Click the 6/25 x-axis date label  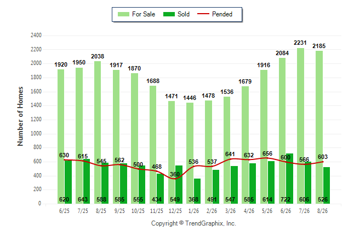[64, 211]
